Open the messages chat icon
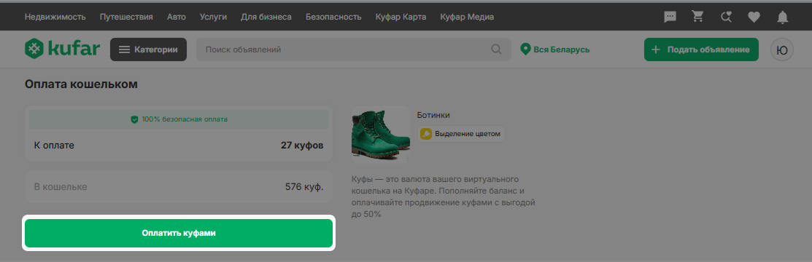 670,17
